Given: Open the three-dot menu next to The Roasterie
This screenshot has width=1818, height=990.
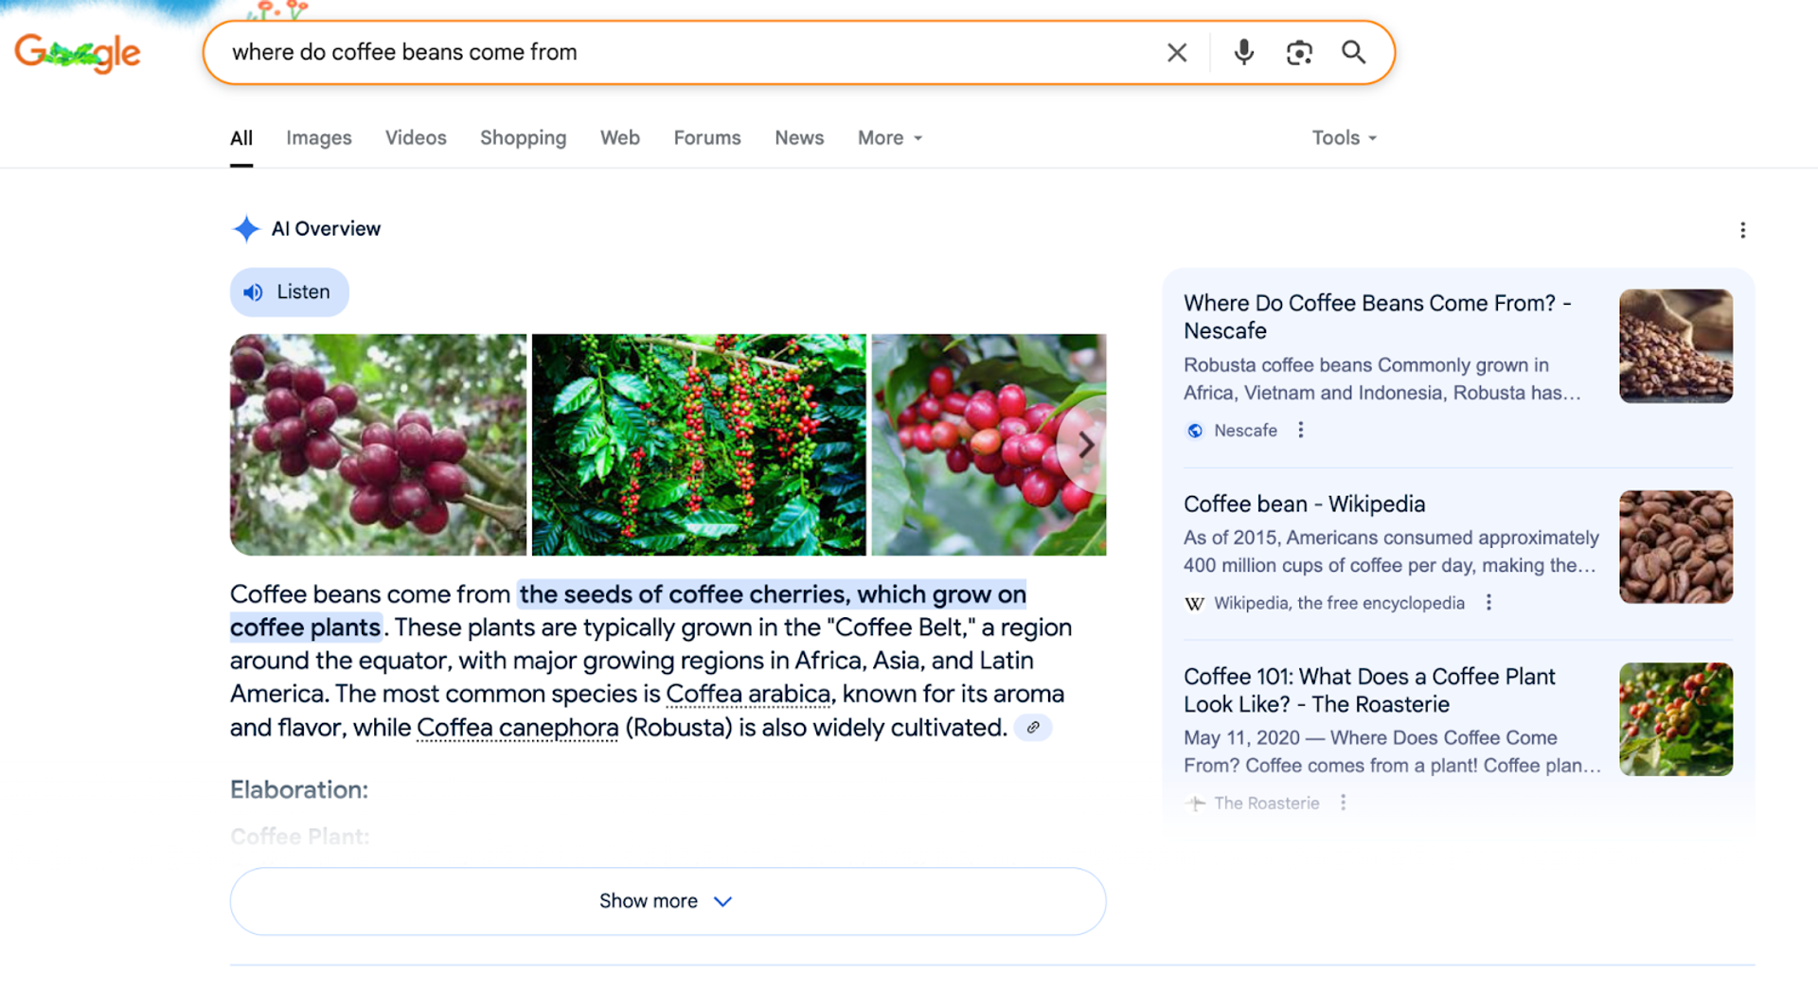Looking at the screenshot, I should tap(1343, 803).
